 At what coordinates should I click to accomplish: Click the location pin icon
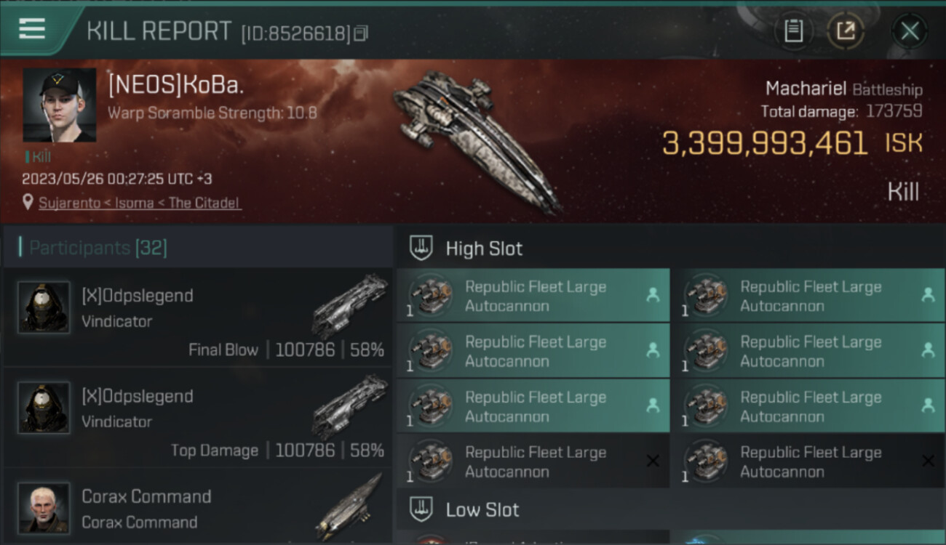[x=28, y=203]
